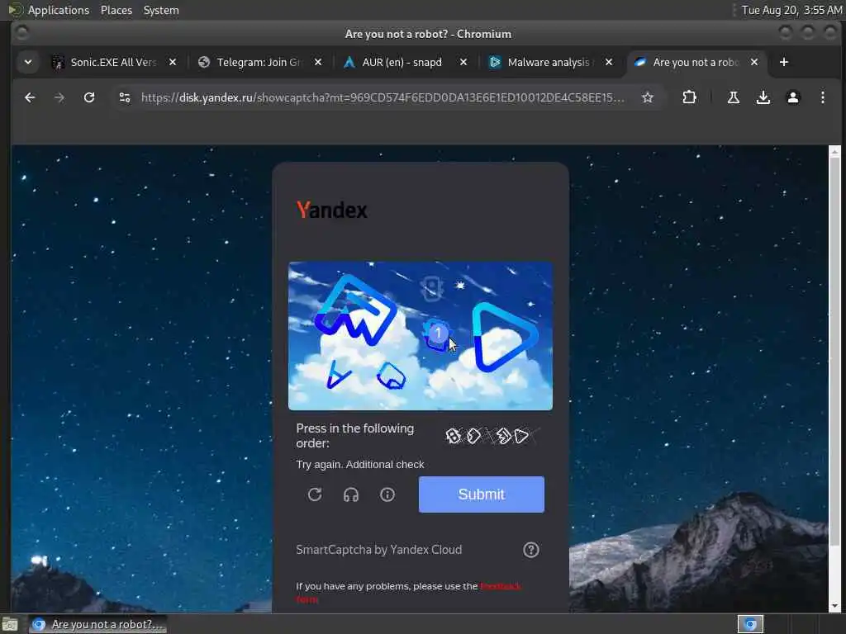Click the scrollbar down arrow
The image size is (846, 634).
pyautogui.click(x=834, y=606)
